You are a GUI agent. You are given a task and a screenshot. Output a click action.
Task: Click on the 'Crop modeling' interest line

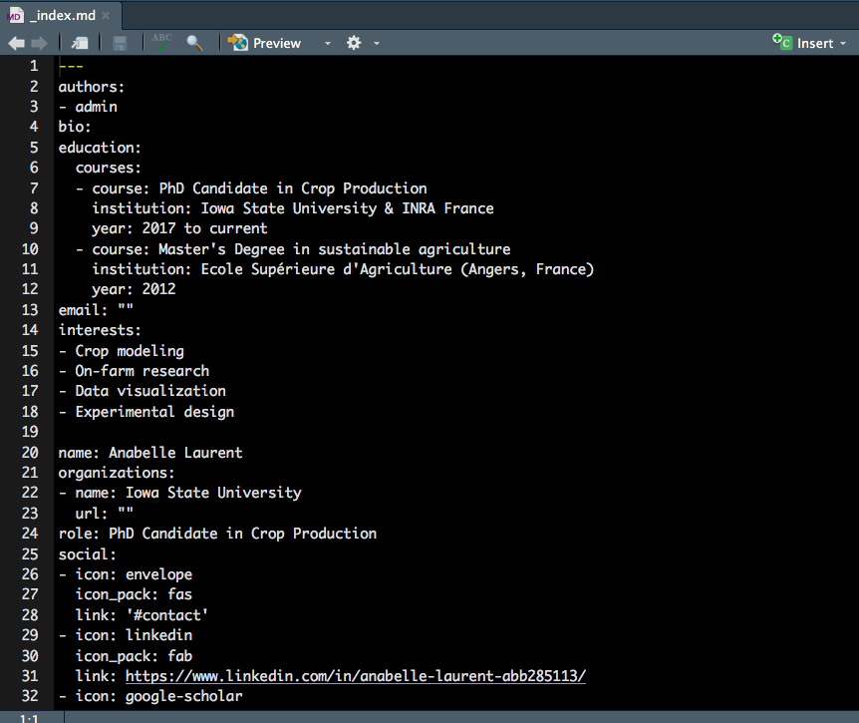click(x=128, y=351)
